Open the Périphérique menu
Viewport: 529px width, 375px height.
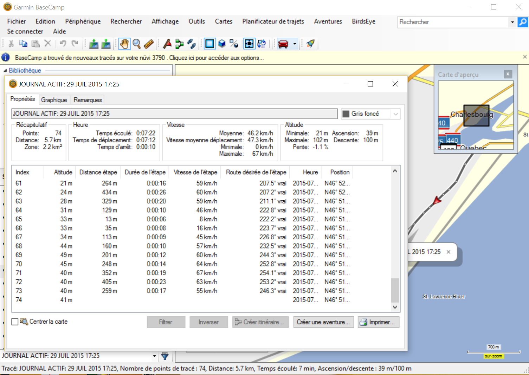[83, 21]
